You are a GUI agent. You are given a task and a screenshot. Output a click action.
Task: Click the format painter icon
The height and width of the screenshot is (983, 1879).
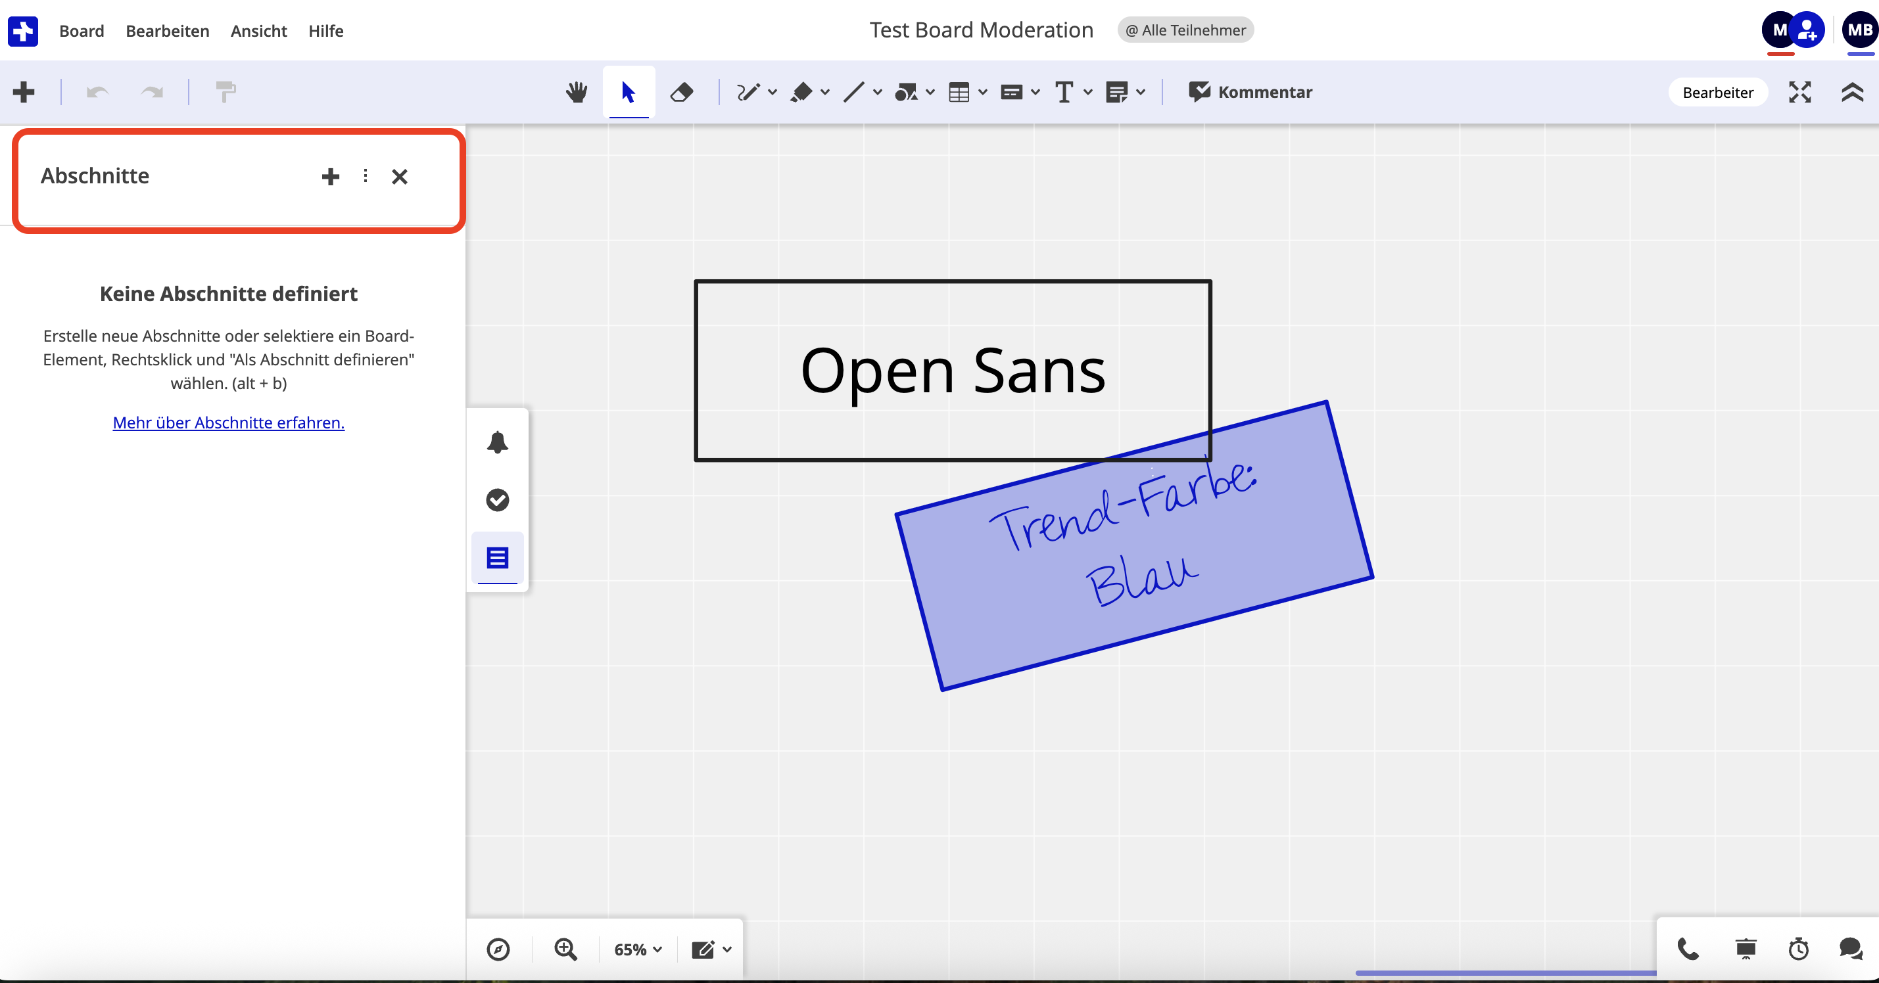coord(226,92)
